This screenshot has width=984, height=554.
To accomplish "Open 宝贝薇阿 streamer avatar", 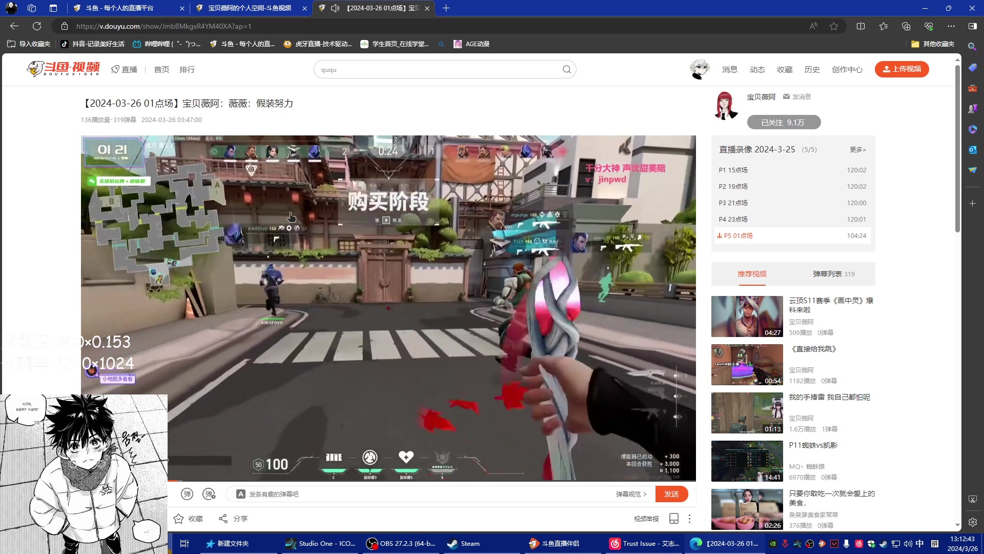I will point(725,105).
